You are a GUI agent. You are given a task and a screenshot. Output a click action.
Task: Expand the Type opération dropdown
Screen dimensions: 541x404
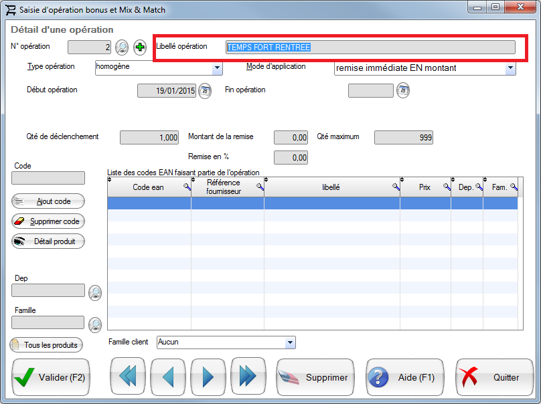[217, 68]
